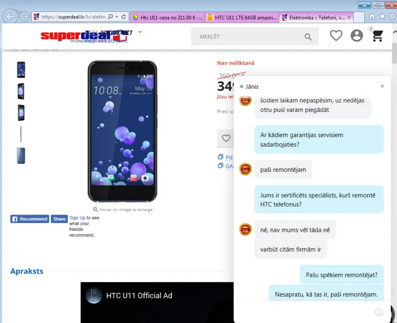This screenshot has height=323, width=397.
Task: Click the message 'Nesapratu, kā tas ir, paši remontējam.'
Action: click(326, 294)
